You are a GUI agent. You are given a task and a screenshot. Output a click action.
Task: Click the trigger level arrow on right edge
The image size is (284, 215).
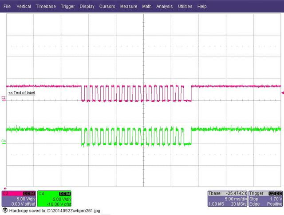pyautogui.click(x=282, y=93)
